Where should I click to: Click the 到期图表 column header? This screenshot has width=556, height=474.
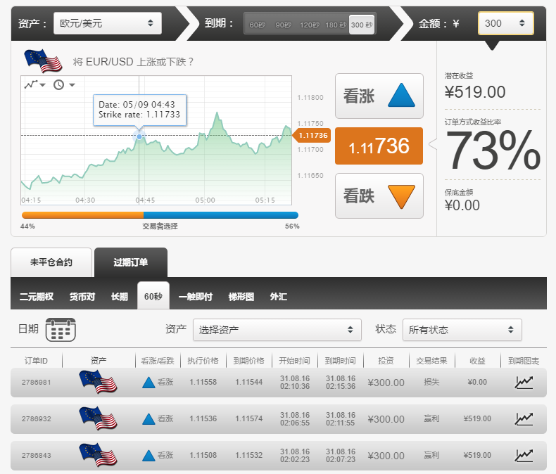point(524,361)
